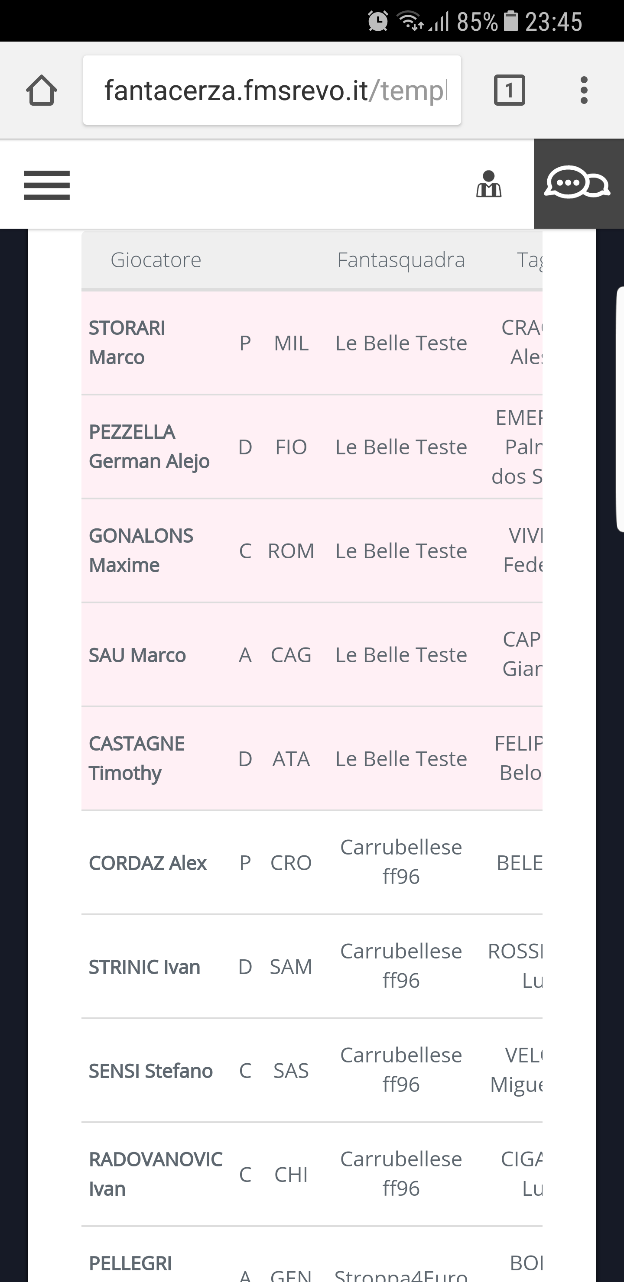This screenshot has width=624, height=1282.
Task: Tap STRINIC Ivan player name
Action: 144,967
